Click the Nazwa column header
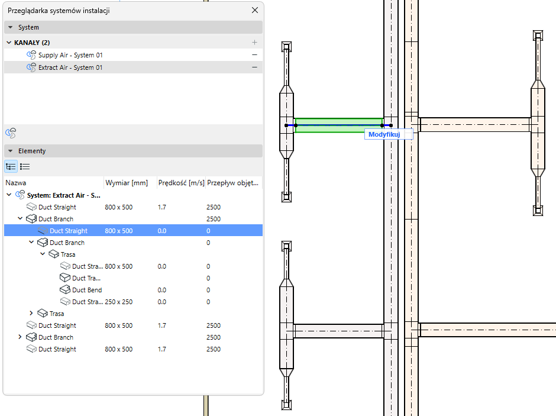The height and width of the screenshot is (416, 556). pos(16,183)
